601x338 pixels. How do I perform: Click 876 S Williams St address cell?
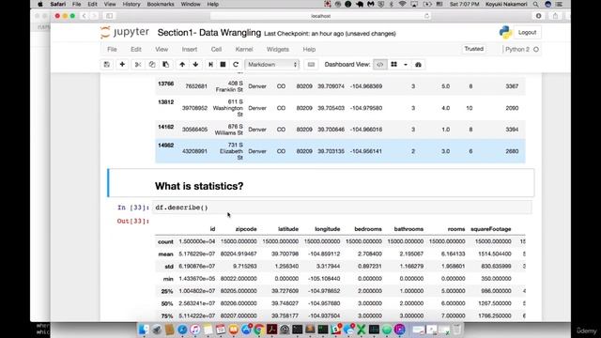coord(229,130)
